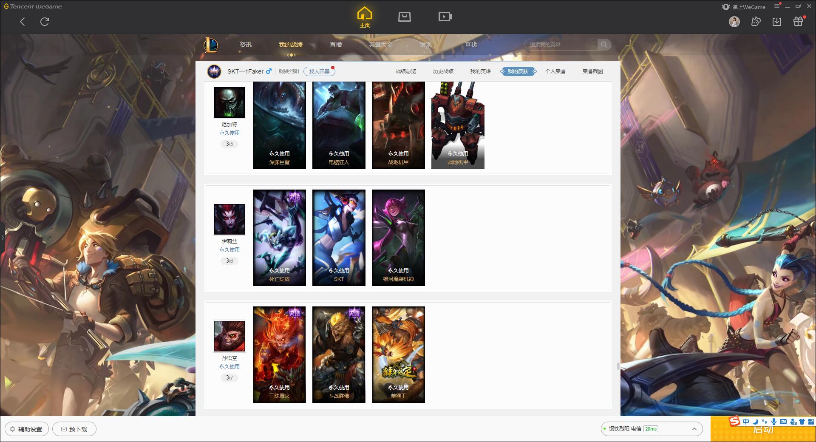Open the gift box rewards icon

pyautogui.click(x=798, y=22)
